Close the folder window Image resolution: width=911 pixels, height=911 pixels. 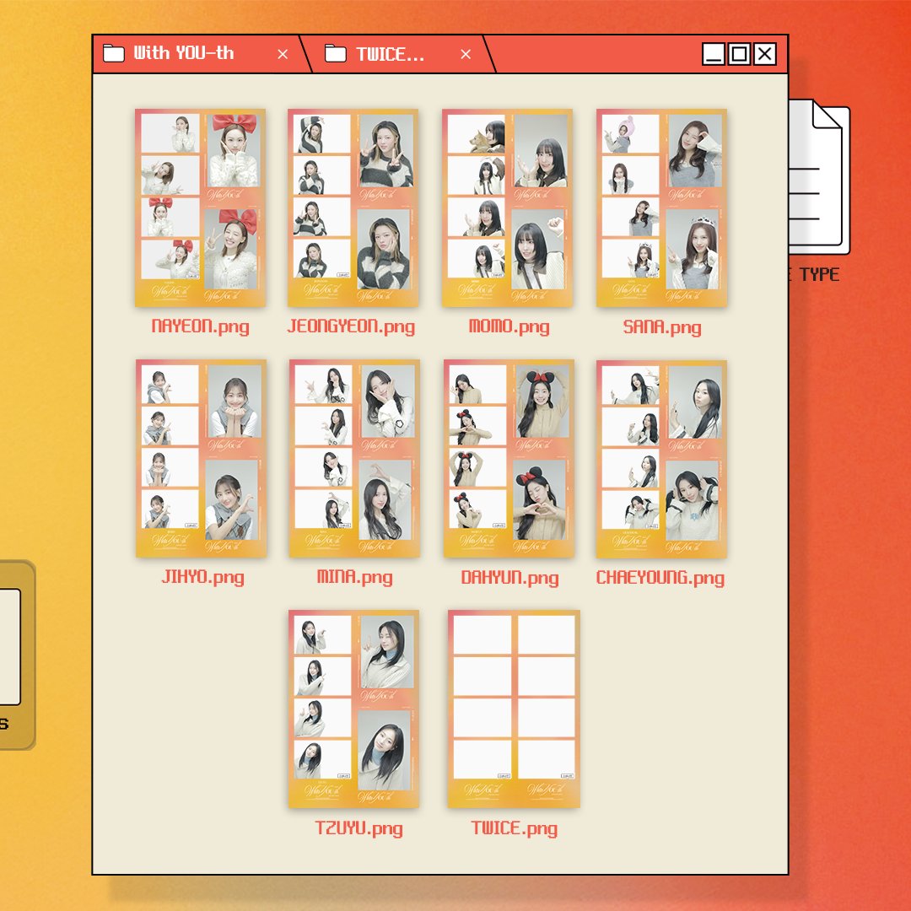coord(765,54)
